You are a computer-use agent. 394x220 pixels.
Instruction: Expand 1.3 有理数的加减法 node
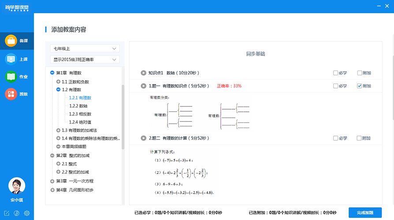(x=58, y=130)
